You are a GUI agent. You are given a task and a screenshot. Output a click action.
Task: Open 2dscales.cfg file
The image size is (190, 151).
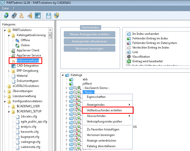tap(29, 116)
